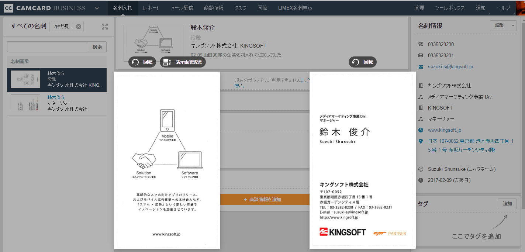Viewport: 525px width, 252px height.
Task: Expand the CamCard Business dropdown chevron
Action: pyautogui.click(x=97, y=8)
